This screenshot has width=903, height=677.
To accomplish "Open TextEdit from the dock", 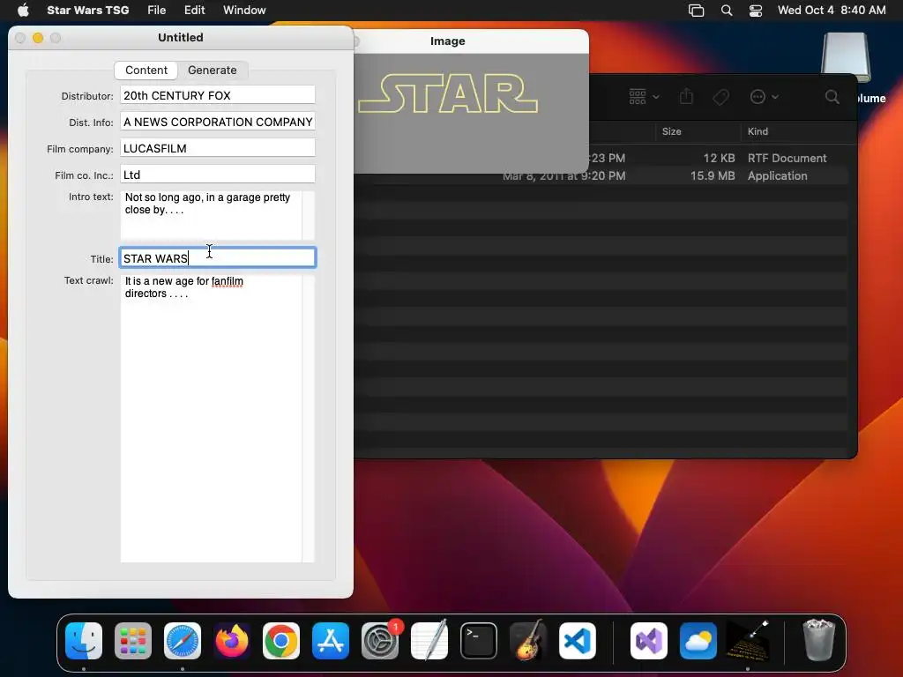I will point(429,641).
